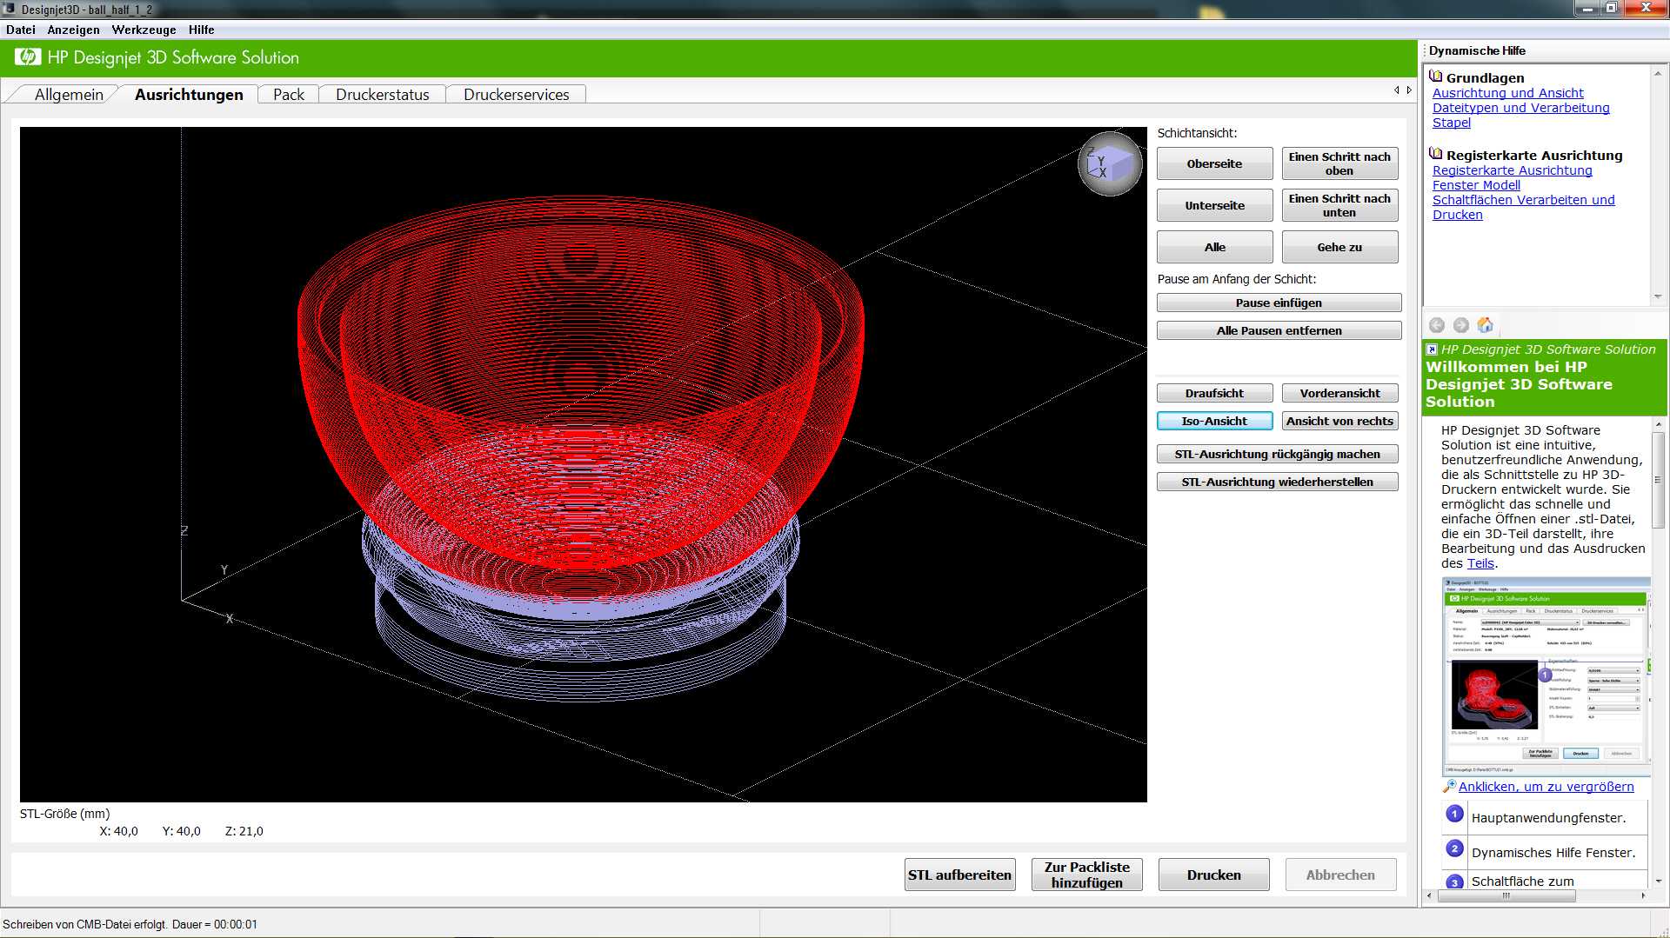Click the help forward arrow icon
Viewport: 1670px width, 938px height.
(1461, 325)
